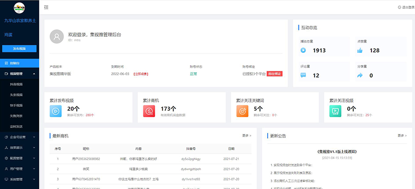Click the blue 累计发布视频 play icon

[x=56, y=111]
